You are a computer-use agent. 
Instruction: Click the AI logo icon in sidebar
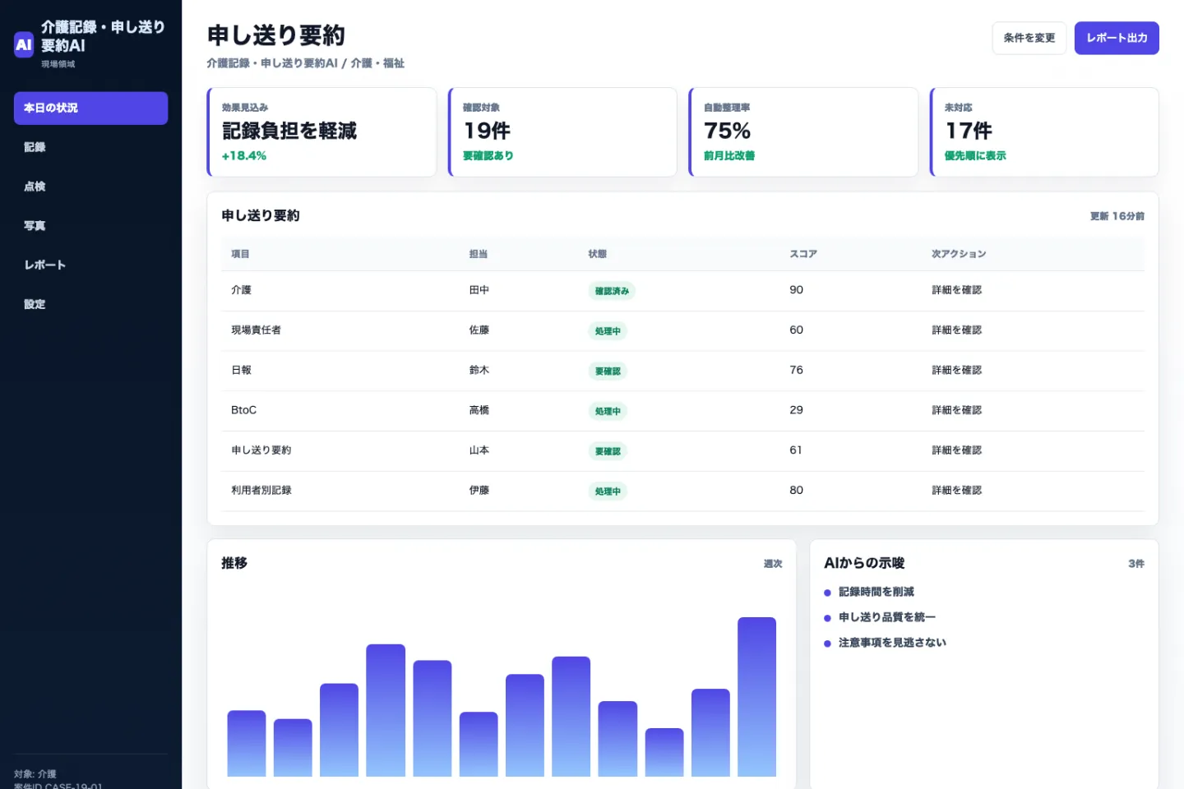point(24,44)
